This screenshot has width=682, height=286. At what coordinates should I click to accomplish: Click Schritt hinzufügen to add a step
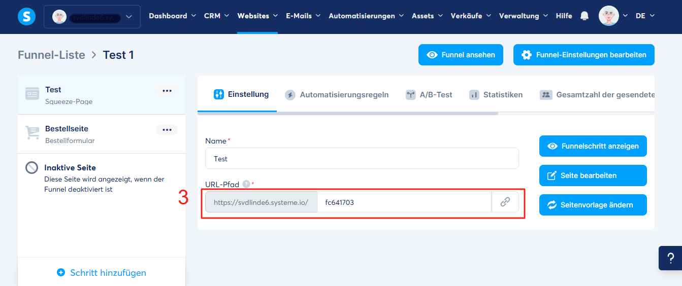tap(102, 273)
